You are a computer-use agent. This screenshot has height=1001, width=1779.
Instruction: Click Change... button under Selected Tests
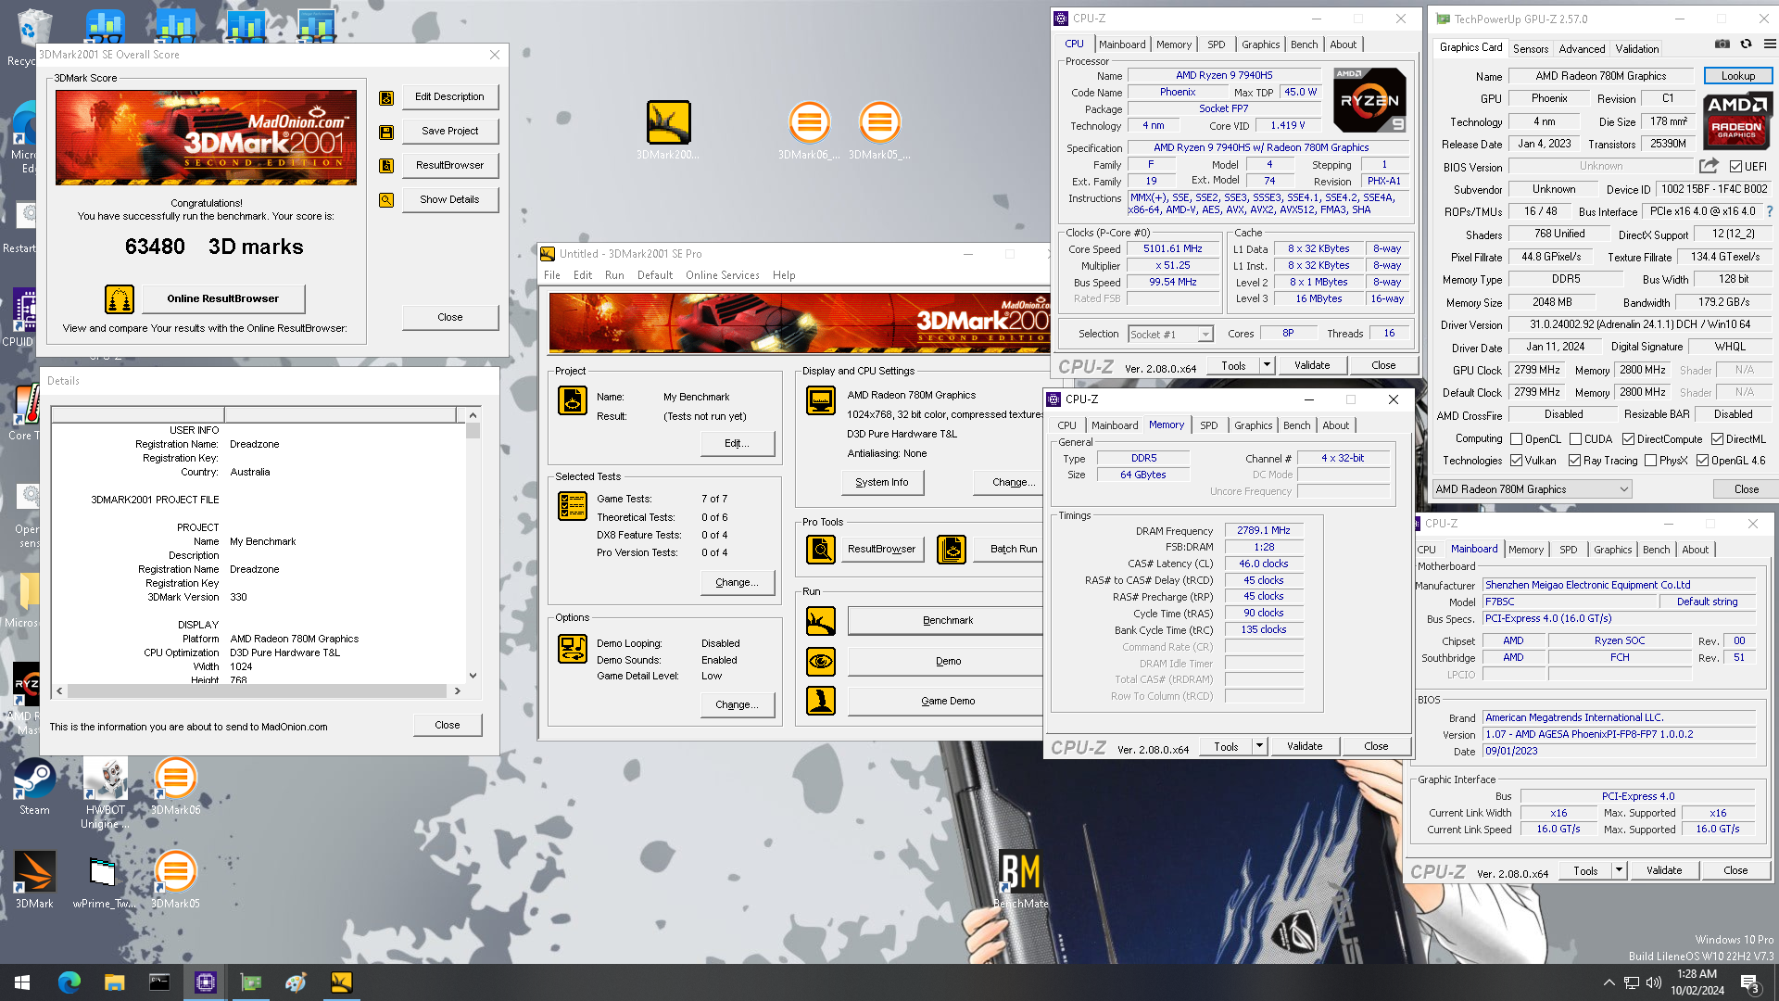point(737,582)
